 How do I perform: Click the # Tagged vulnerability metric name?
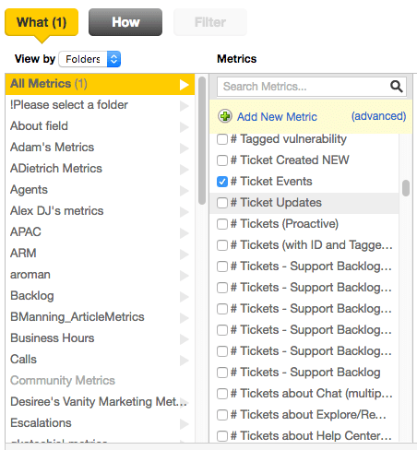[289, 139]
